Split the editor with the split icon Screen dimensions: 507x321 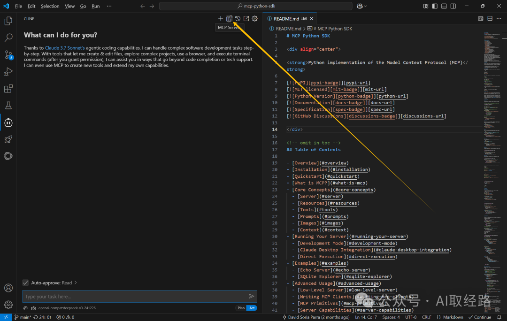(490, 19)
